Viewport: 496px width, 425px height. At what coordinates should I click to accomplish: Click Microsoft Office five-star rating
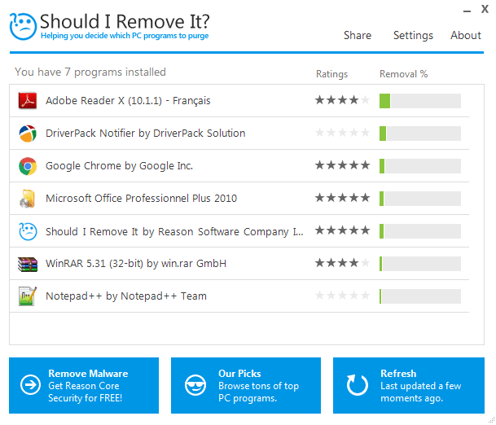[342, 198]
